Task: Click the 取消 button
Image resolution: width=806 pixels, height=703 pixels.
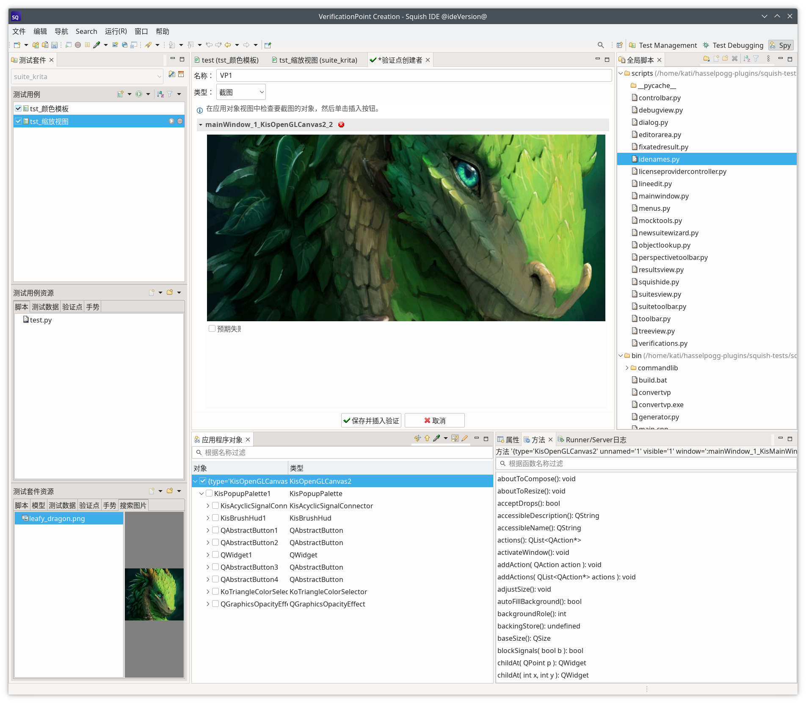Action: point(434,420)
